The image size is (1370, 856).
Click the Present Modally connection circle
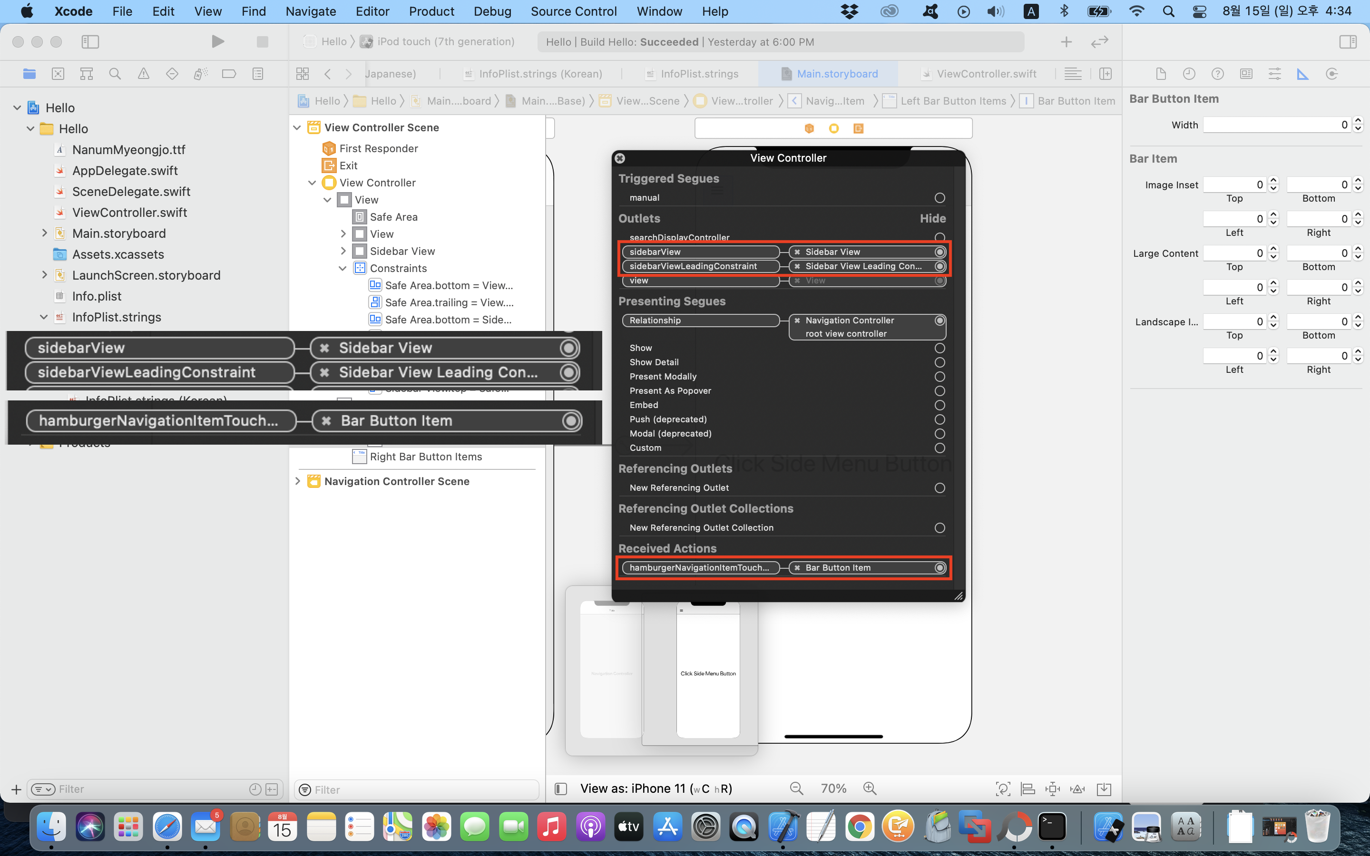940,377
